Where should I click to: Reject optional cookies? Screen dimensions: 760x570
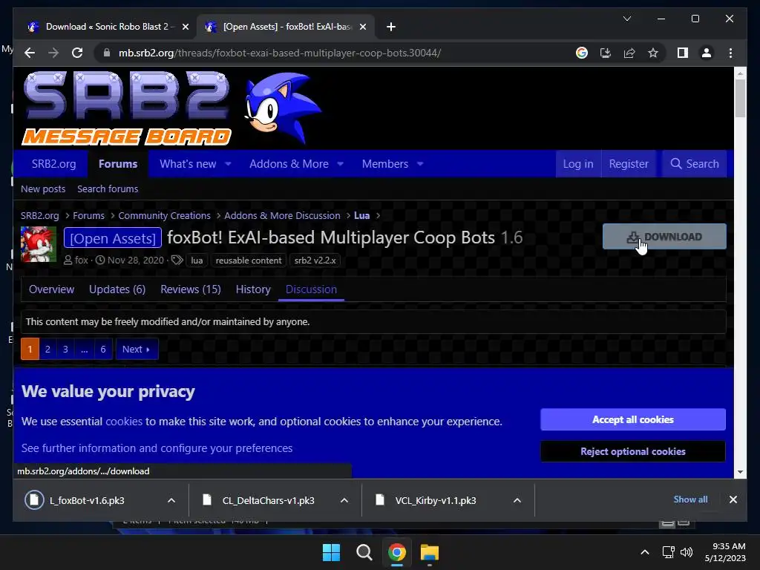[633, 451]
